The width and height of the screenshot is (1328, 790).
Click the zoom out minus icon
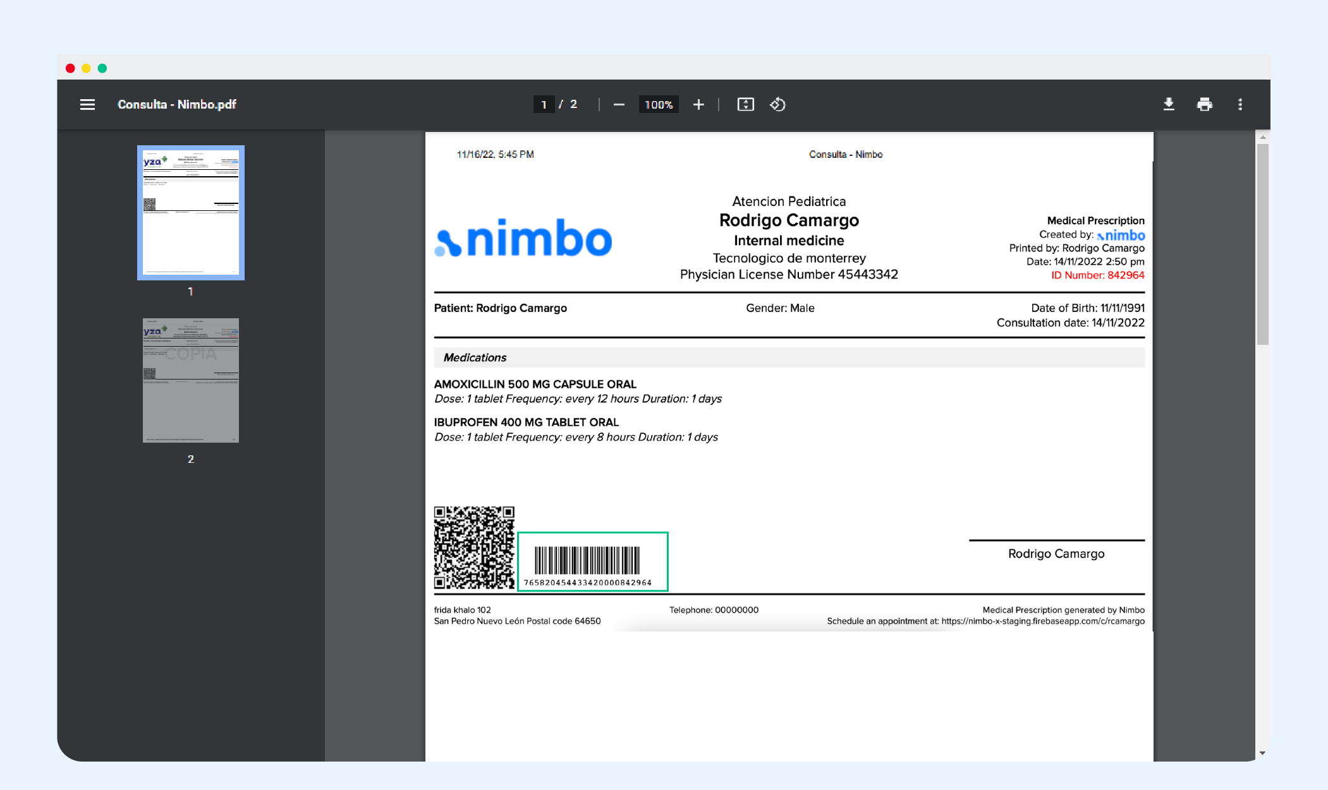tap(619, 104)
